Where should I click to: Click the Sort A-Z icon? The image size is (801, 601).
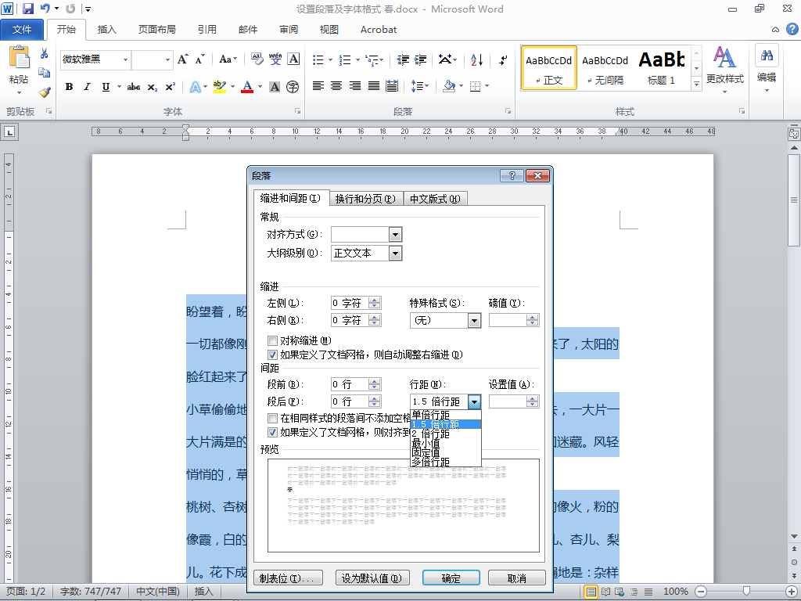point(476,59)
